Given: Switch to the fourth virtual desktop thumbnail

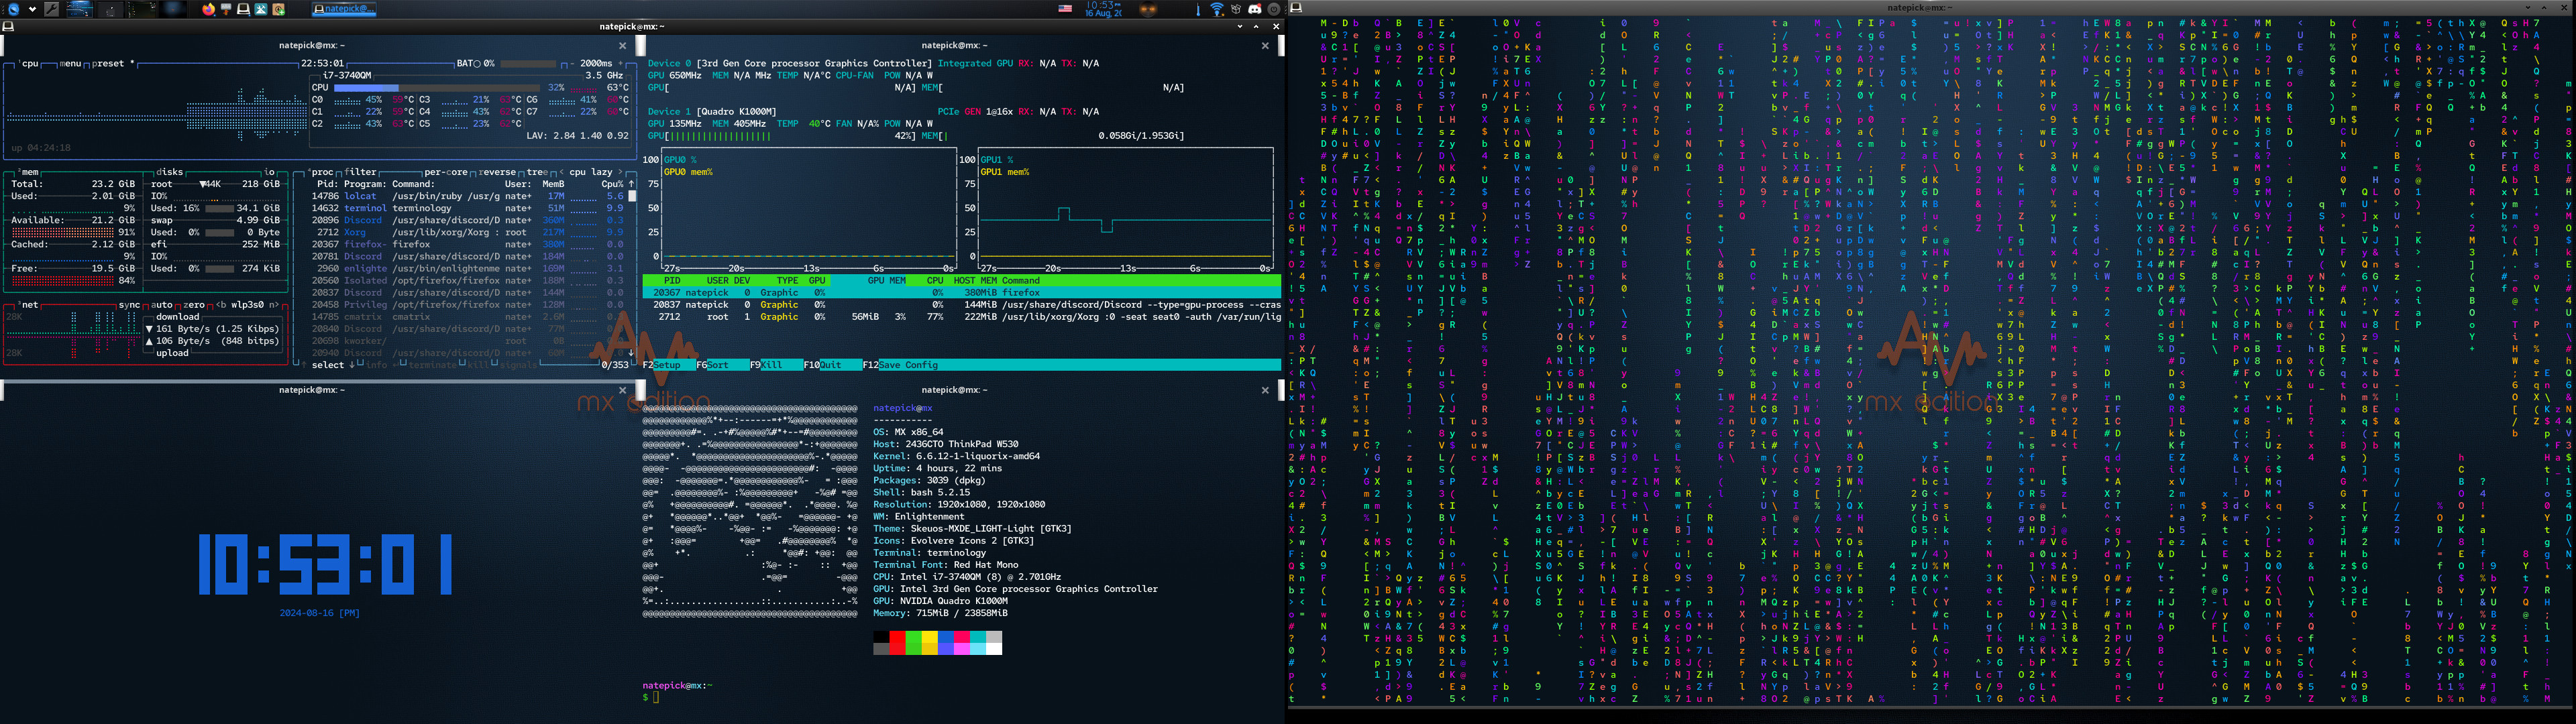Looking at the screenshot, I should [172, 9].
